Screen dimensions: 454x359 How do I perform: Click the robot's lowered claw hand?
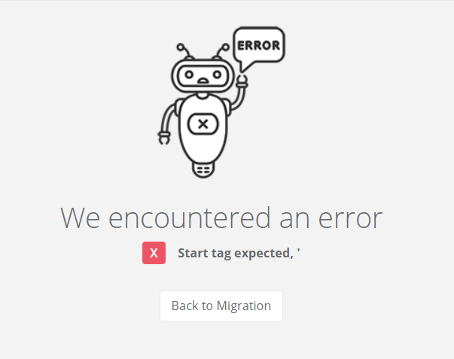coord(164,138)
